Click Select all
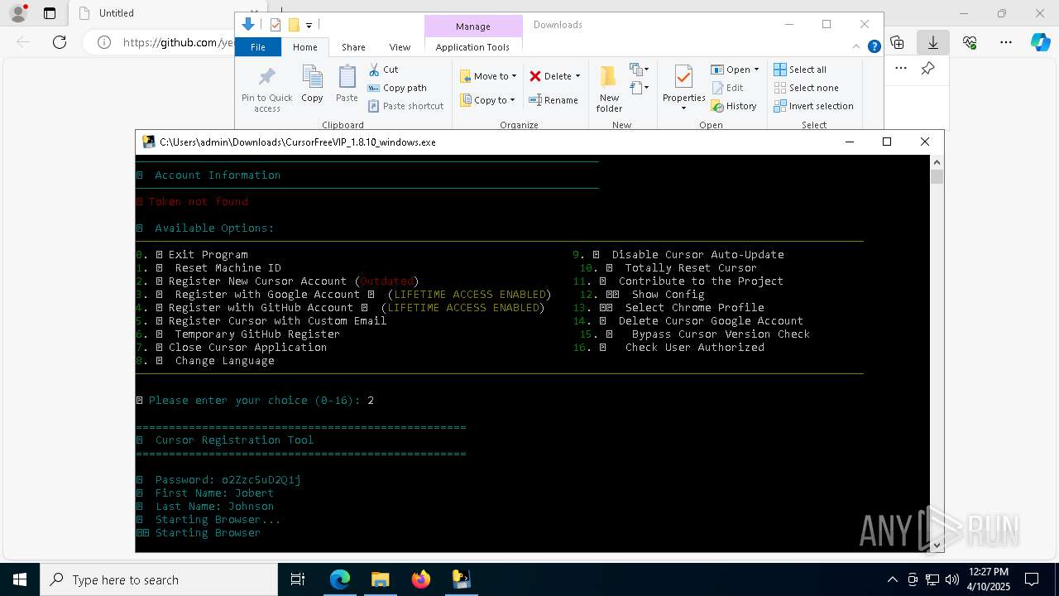Viewport: 1059px width, 596px height. pos(800,70)
